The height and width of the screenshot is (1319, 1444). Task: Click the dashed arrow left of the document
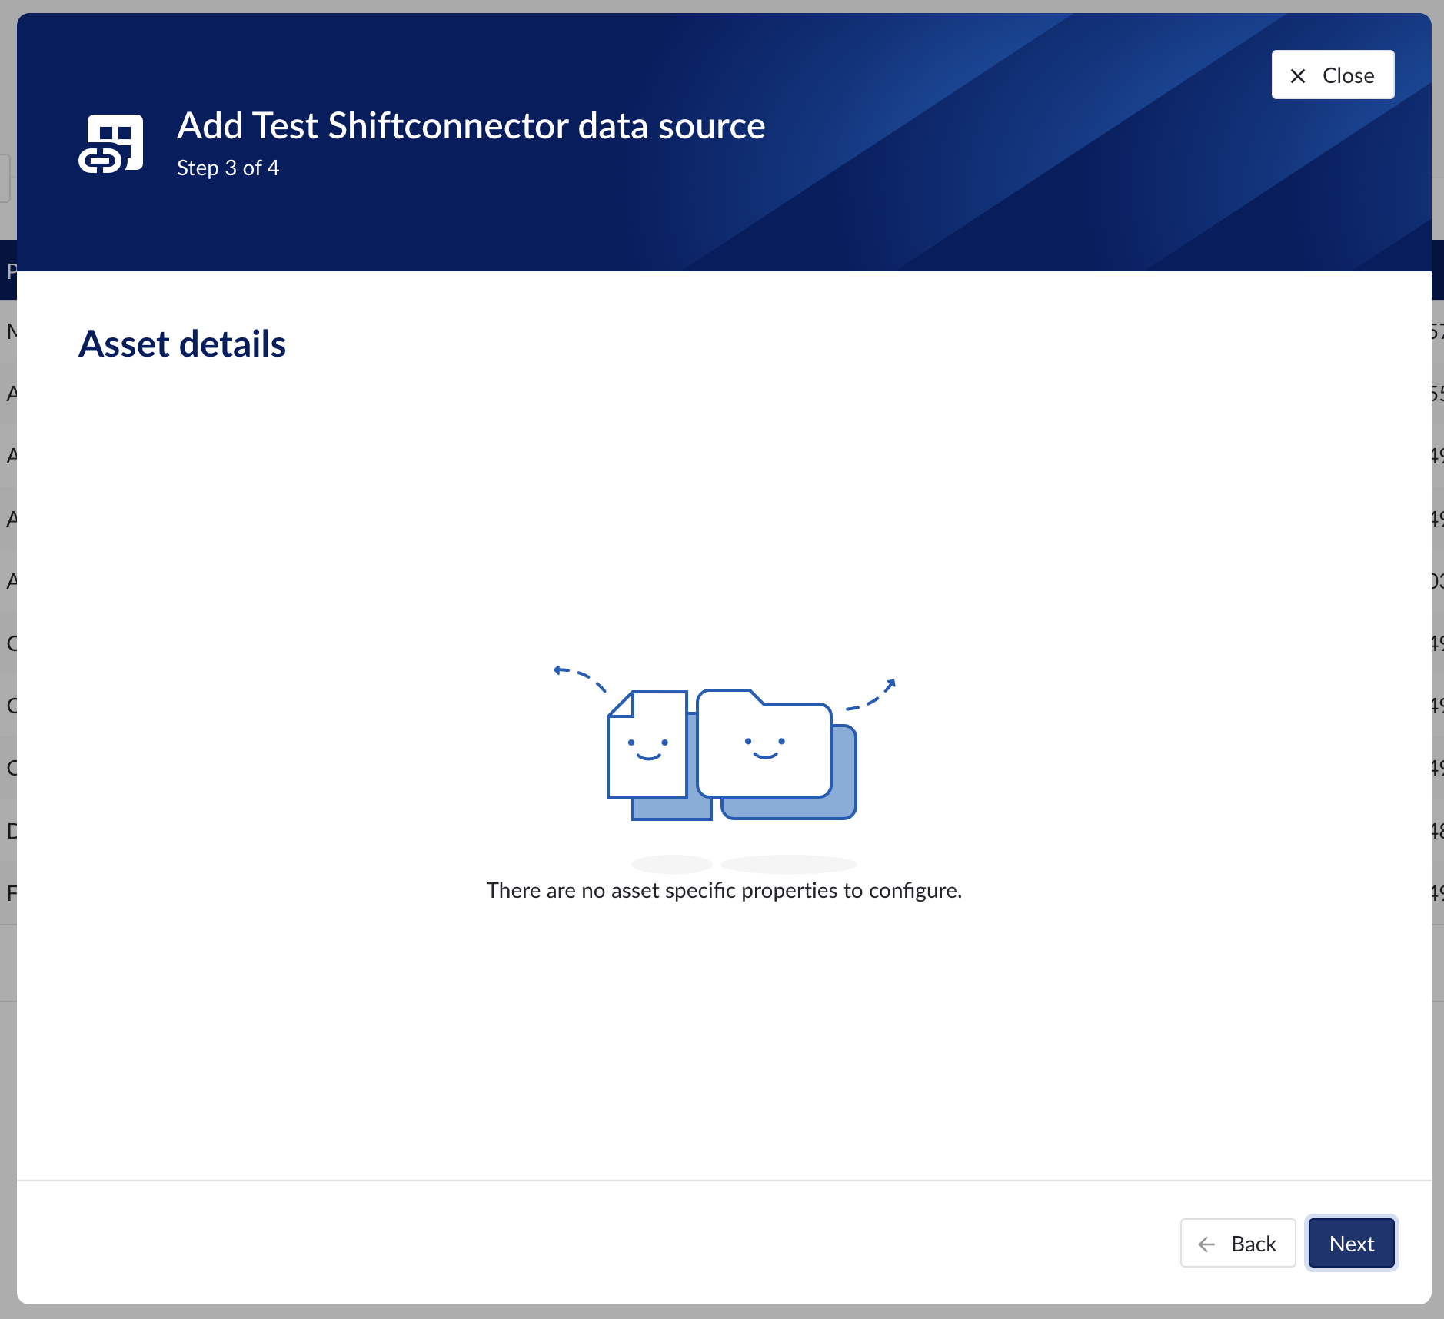580,677
